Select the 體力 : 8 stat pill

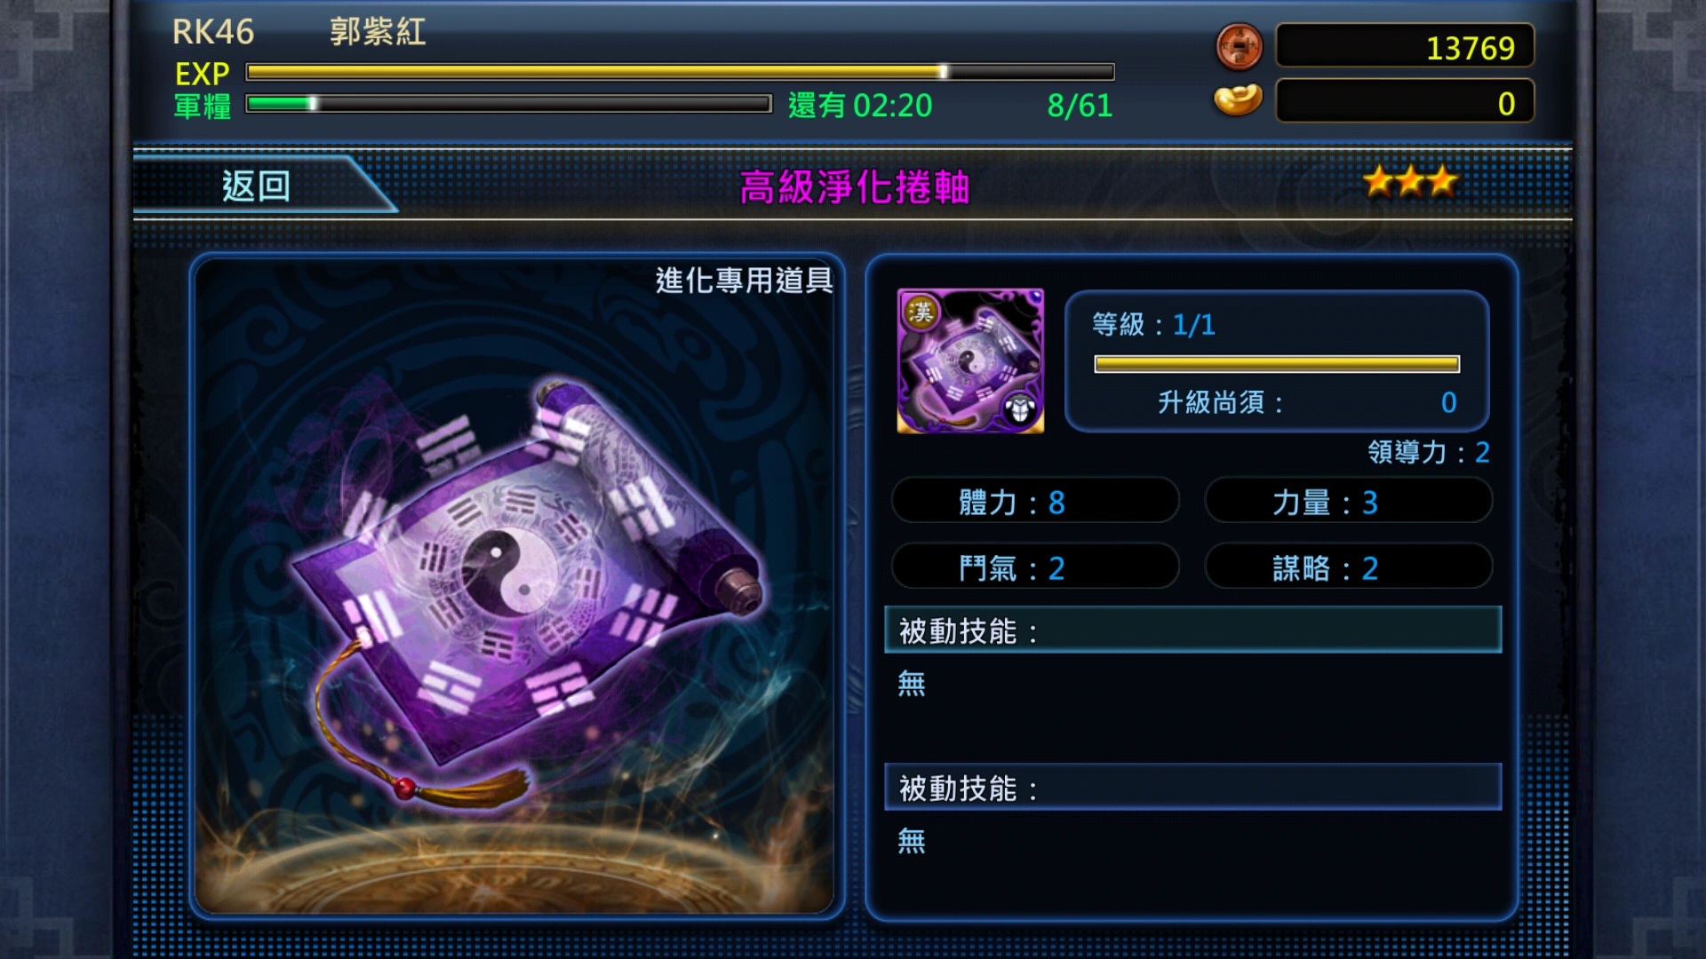click(1035, 502)
